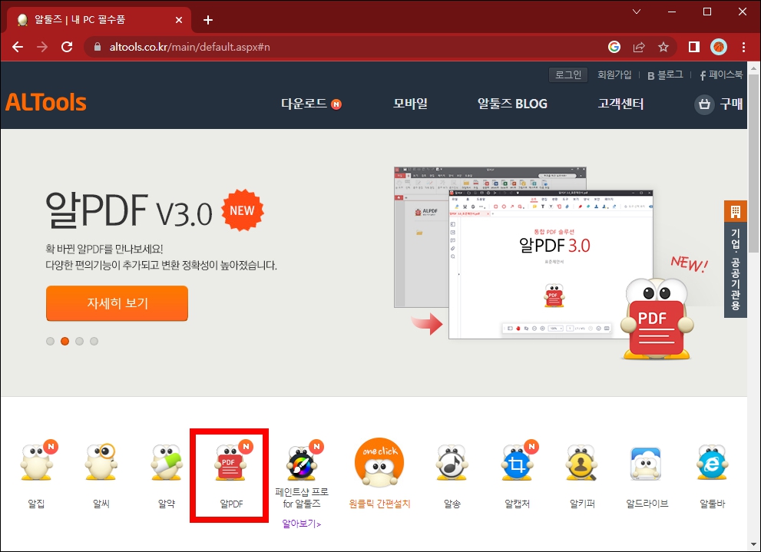Screen dimensions: 761x552
Task: Click the 자세히 보기 banner button
Action: pos(117,303)
